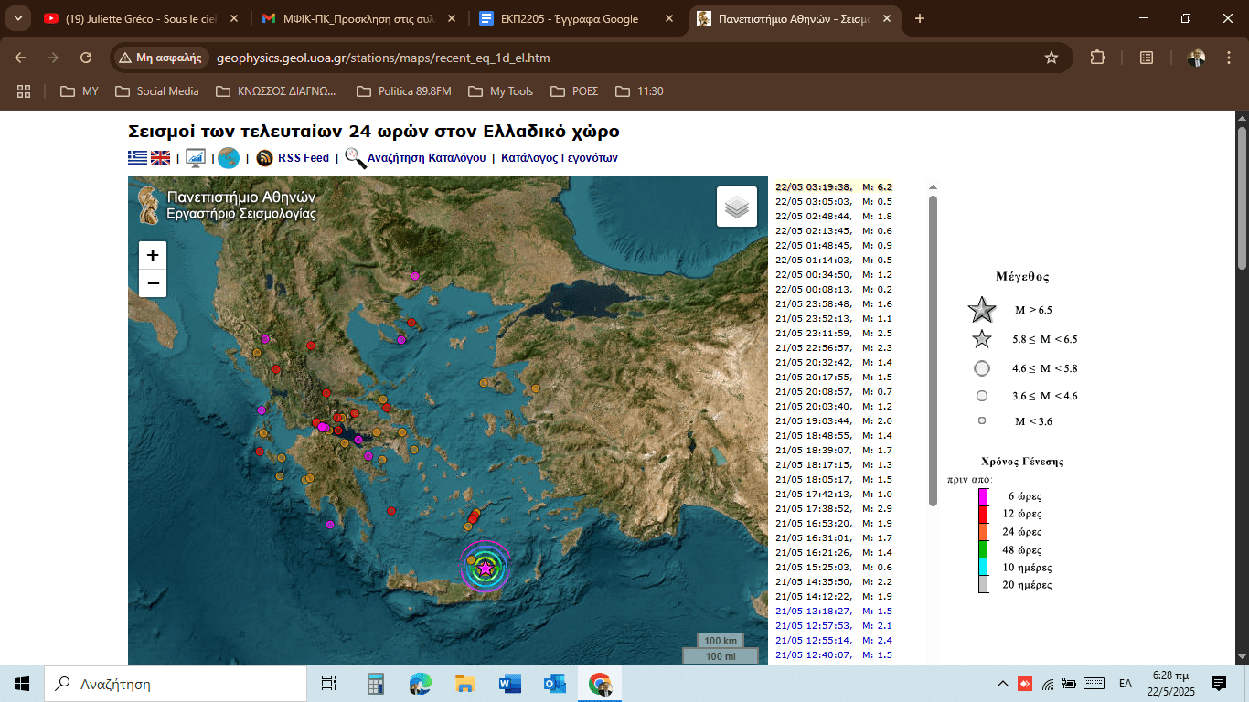Go back to the previous page
The height and width of the screenshot is (702, 1249).
pos(20,58)
